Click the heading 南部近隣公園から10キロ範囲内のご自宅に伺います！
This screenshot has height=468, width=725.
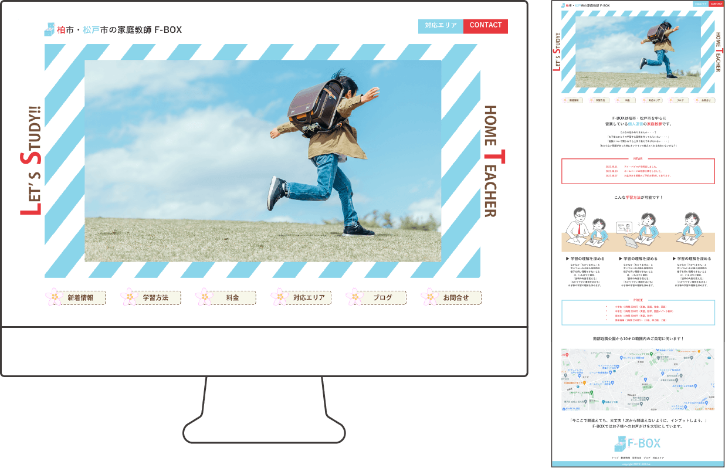pos(638,339)
